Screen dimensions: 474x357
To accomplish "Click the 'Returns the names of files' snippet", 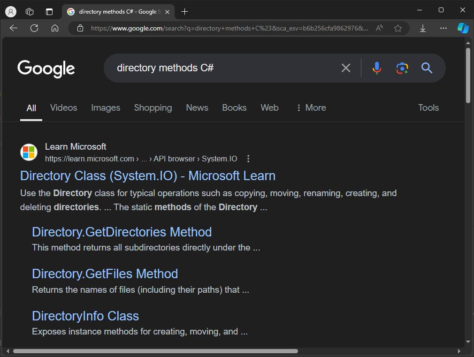I will 141,290.
